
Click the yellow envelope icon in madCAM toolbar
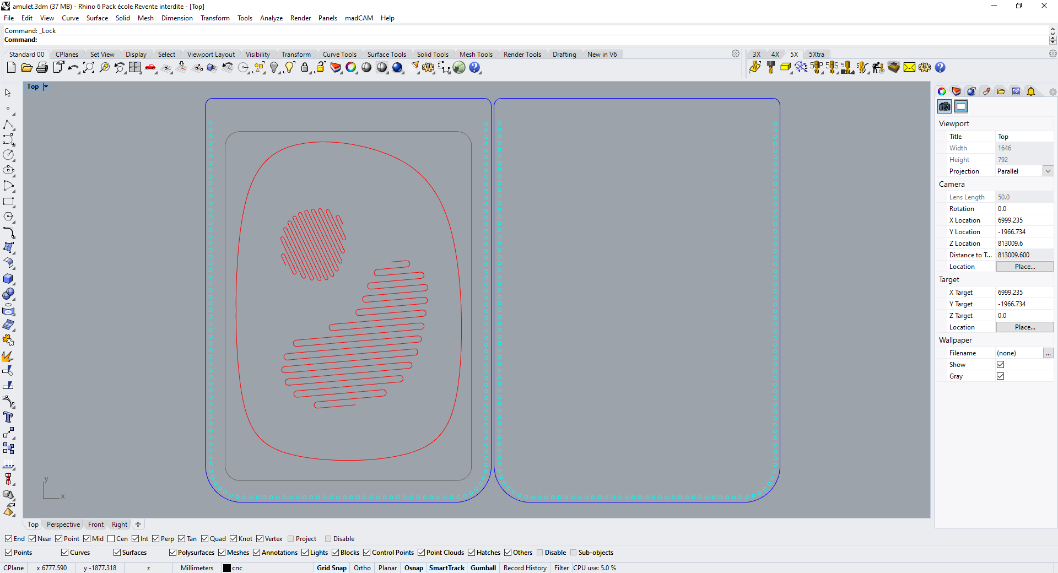[x=909, y=68]
